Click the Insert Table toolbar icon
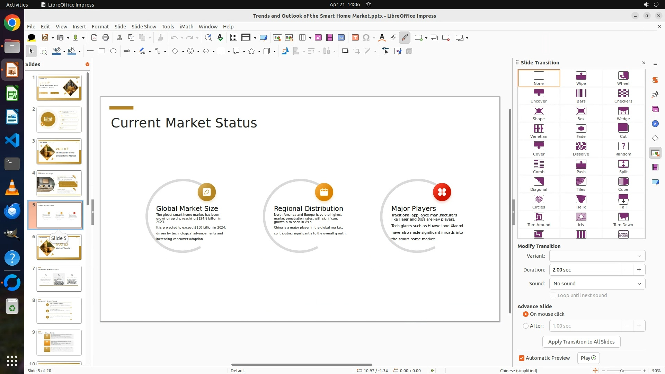The height and width of the screenshot is (374, 665). pyautogui.click(x=302, y=38)
